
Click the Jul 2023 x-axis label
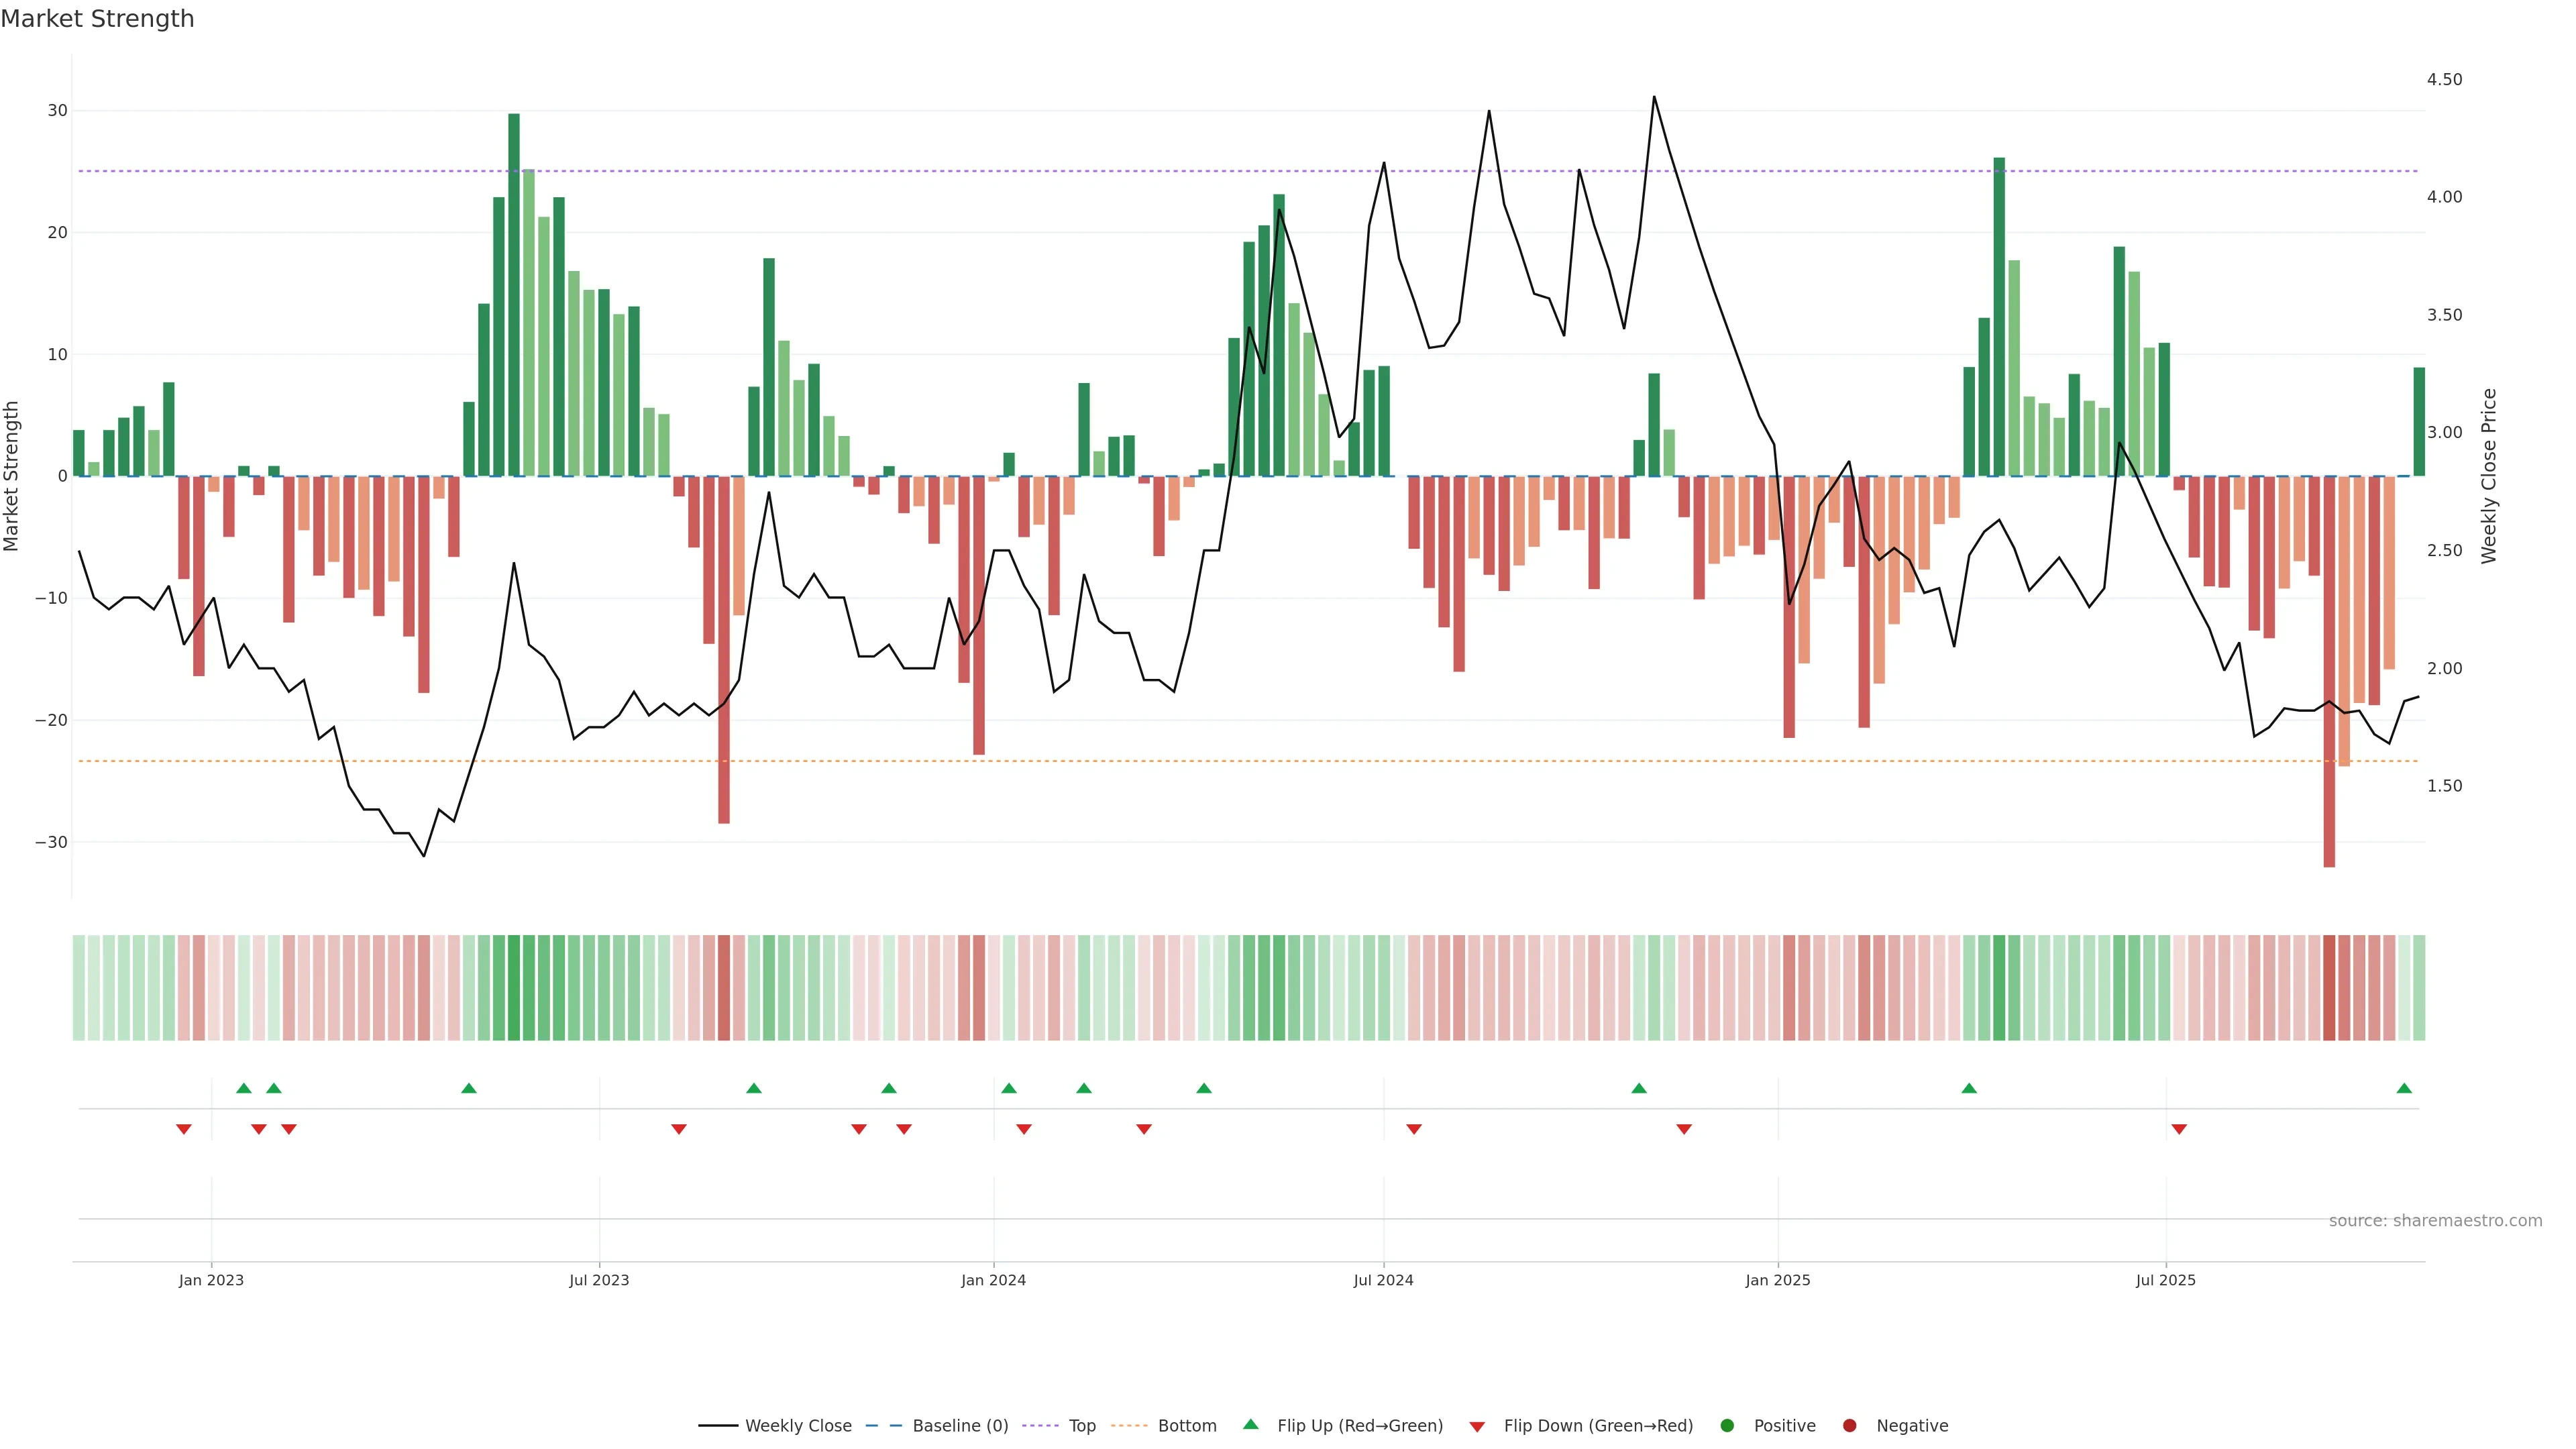[x=599, y=1280]
